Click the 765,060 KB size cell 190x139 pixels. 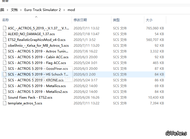point(155,28)
